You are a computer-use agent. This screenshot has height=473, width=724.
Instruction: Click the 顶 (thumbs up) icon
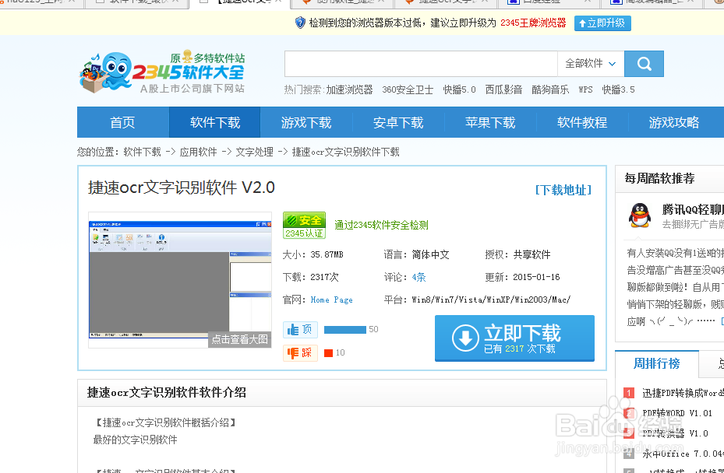(x=300, y=329)
